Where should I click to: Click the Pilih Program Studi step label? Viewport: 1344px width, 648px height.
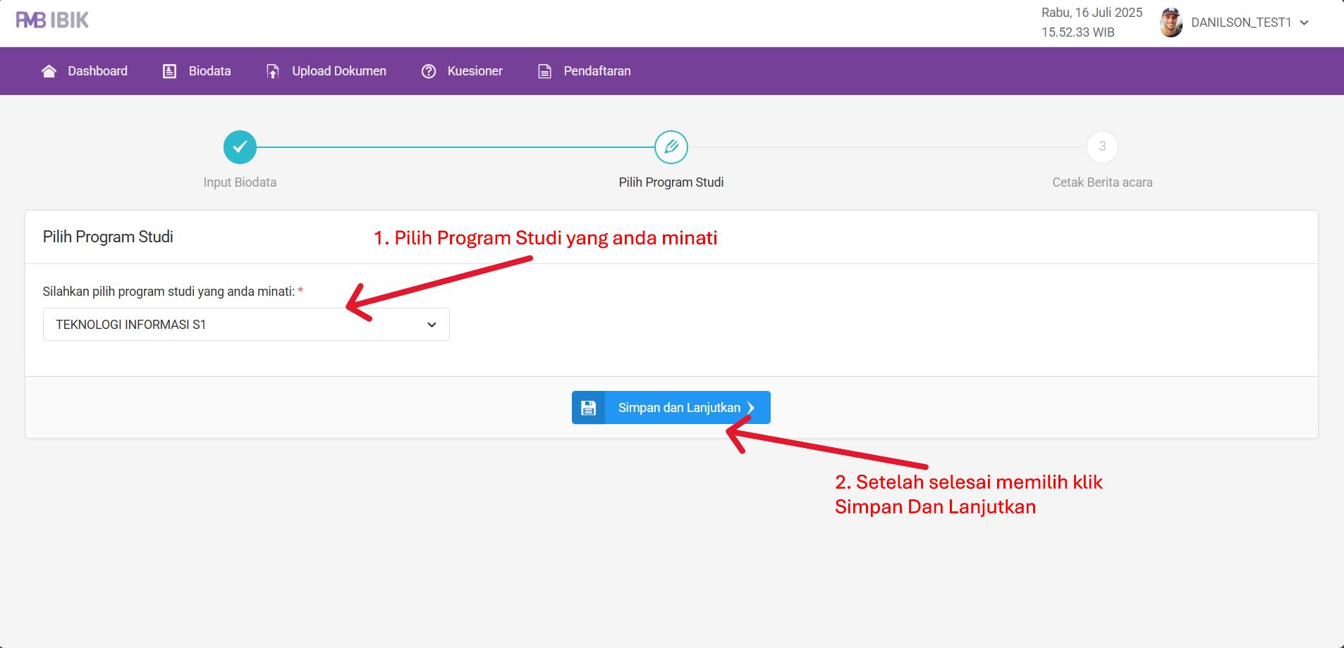[x=671, y=182]
